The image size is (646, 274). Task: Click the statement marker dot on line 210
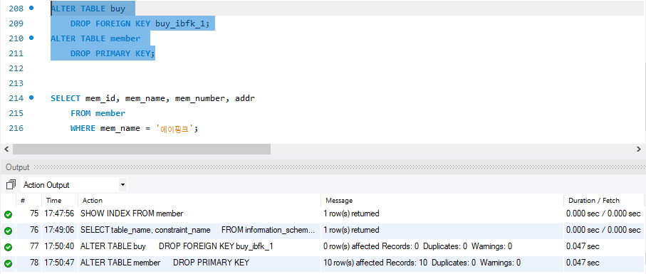point(31,38)
